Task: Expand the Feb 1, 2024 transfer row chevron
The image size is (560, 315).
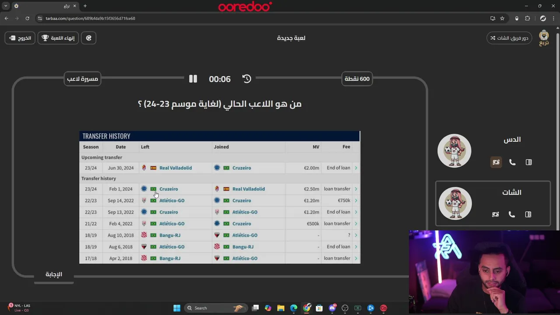Action: [356, 189]
